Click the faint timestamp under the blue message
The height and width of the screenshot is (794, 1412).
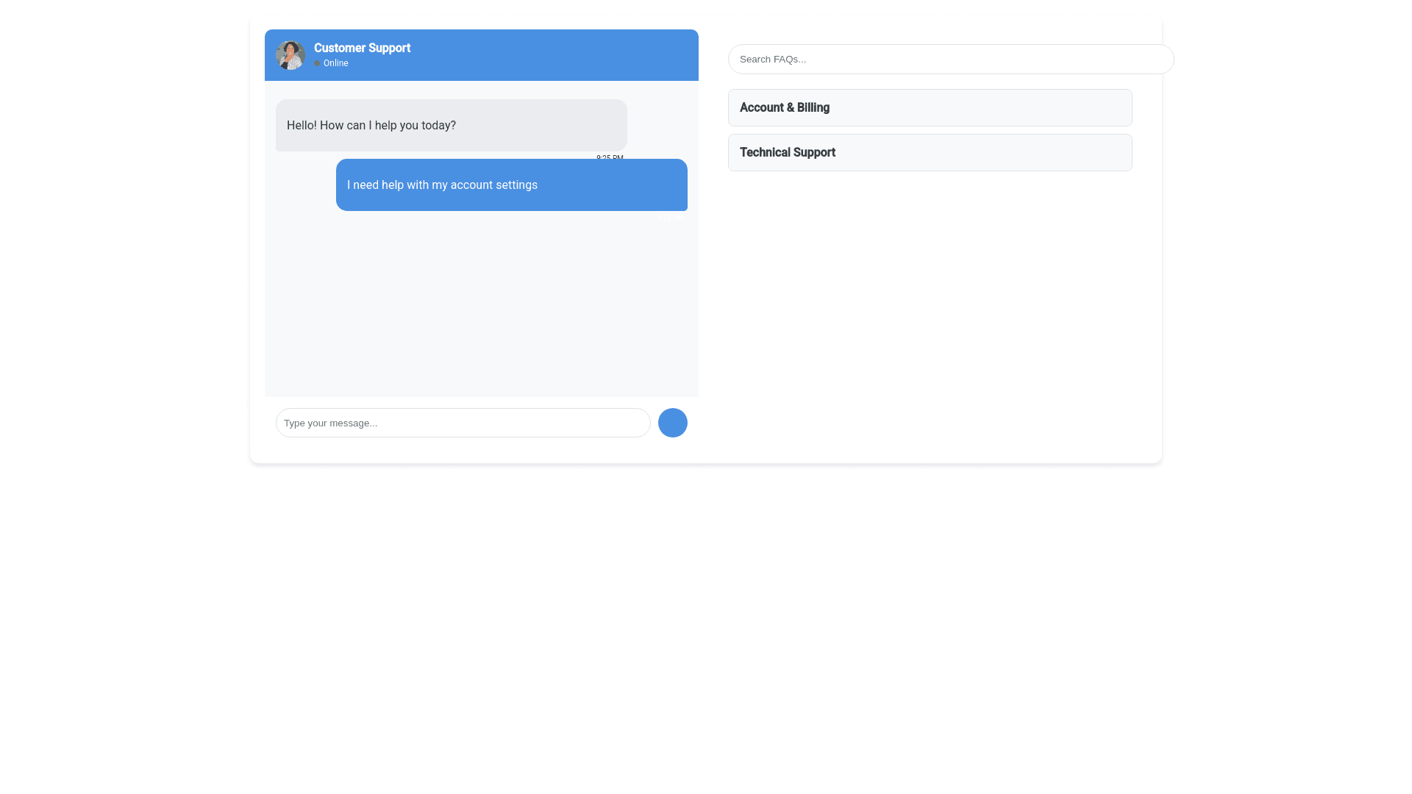671,218
